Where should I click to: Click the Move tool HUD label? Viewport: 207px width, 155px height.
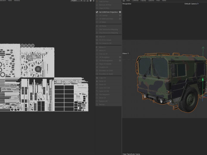coord(125,53)
